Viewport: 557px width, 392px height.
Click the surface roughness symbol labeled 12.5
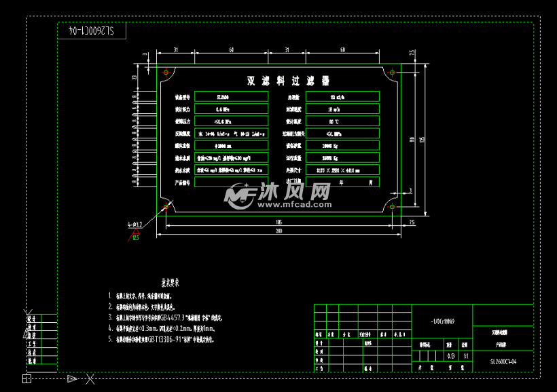point(135,235)
